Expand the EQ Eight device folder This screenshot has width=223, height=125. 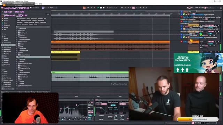point(17,57)
